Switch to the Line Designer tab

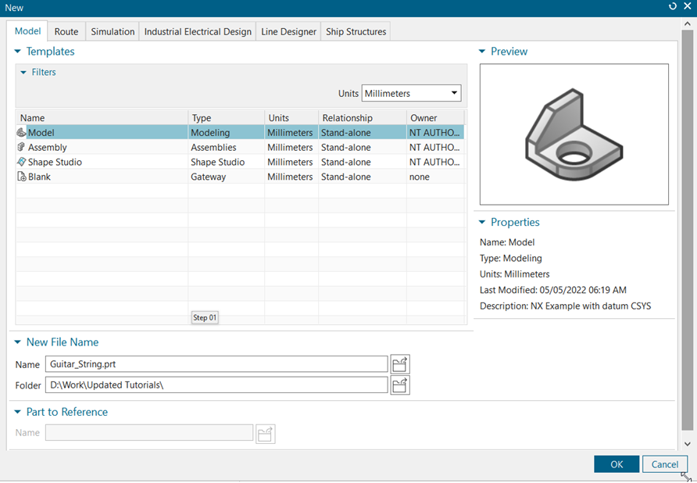click(x=288, y=31)
